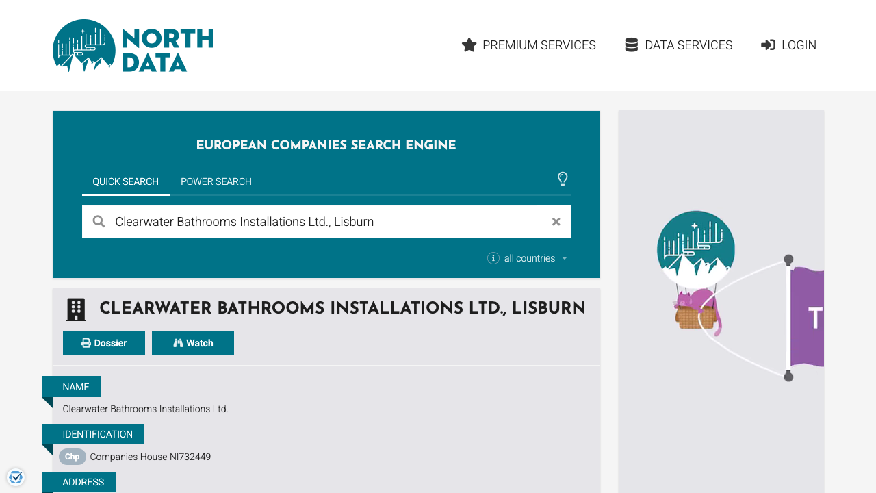The image size is (876, 493).
Task: Click the company name heading Clearwater Bathrooms Installations
Action: pos(342,308)
